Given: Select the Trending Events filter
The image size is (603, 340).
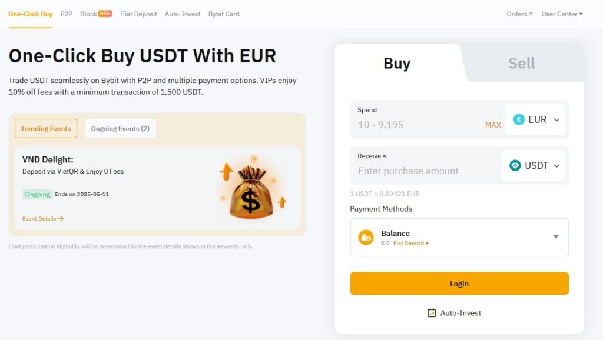Looking at the screenshot, I should click(45, 128).
